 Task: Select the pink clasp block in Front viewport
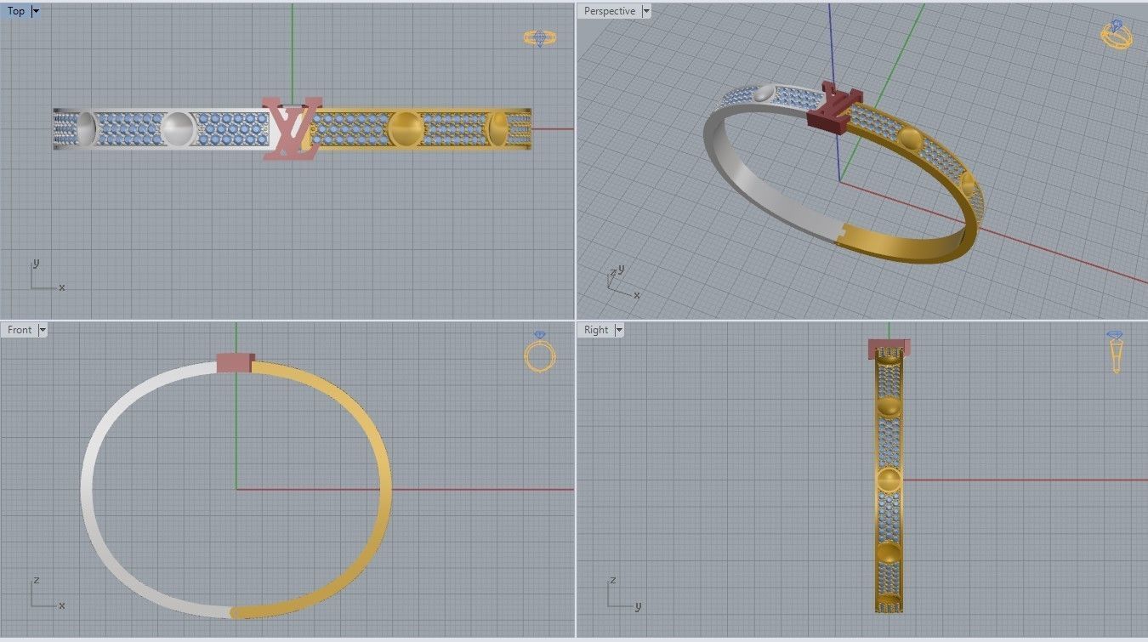tap(235, 363)
